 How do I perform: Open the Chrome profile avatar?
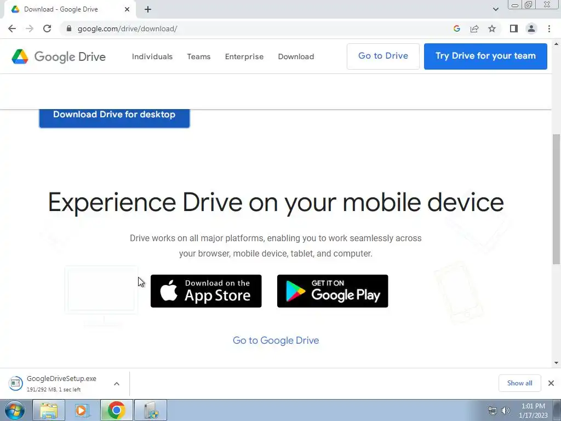tap(531, 29)
